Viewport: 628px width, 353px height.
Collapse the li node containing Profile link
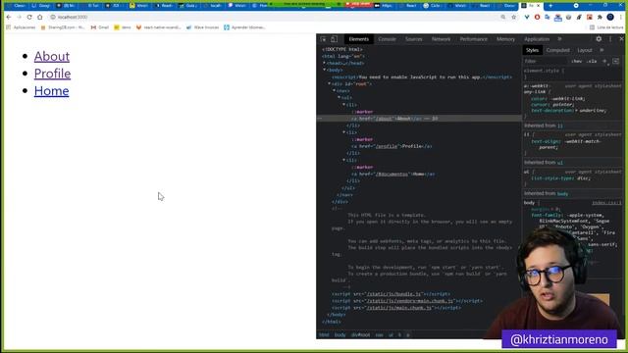pos(343,132)
